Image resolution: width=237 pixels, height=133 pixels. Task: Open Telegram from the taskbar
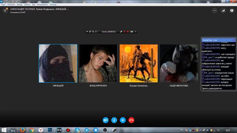[x=87, y=130]
